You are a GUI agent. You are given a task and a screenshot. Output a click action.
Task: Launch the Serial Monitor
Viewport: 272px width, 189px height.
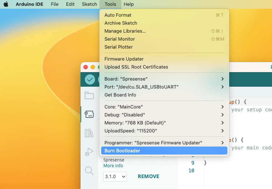point(164,39)
